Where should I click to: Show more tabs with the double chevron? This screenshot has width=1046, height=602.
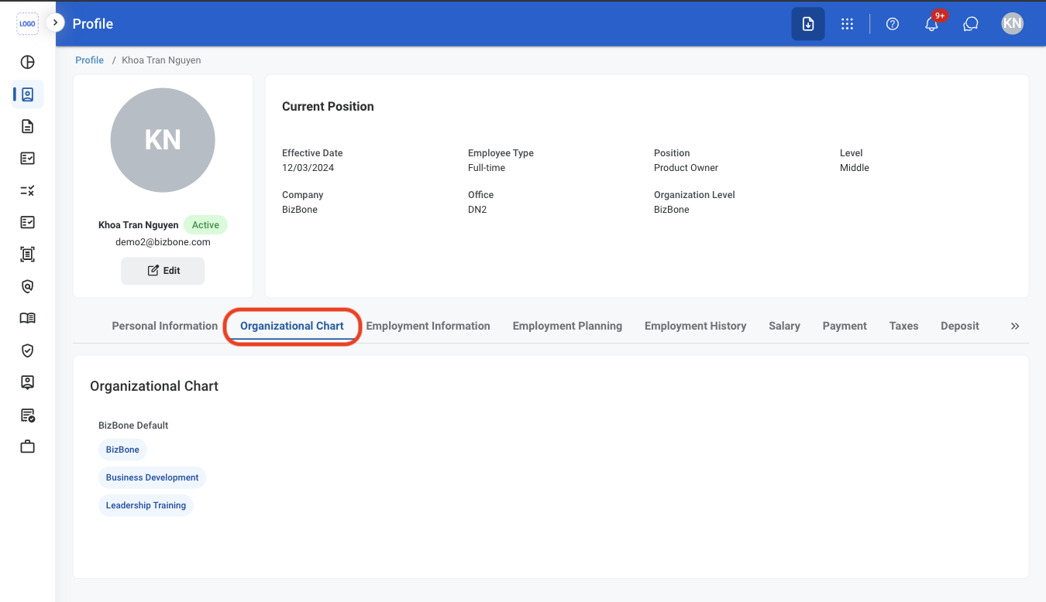1015,327
